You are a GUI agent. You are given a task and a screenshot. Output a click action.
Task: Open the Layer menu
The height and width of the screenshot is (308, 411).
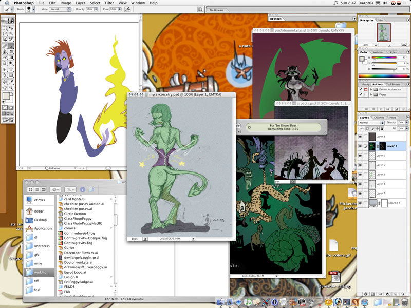[x=80, y=3]
